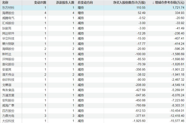
Task: Open the 安诺其 stock link
Action: 7,70
